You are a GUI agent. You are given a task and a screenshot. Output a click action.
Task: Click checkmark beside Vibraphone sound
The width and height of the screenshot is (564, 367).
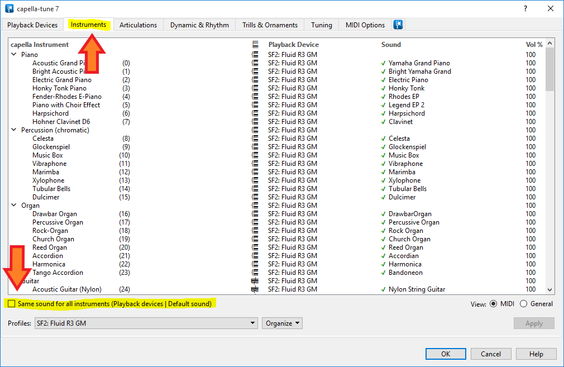point(384,164)
